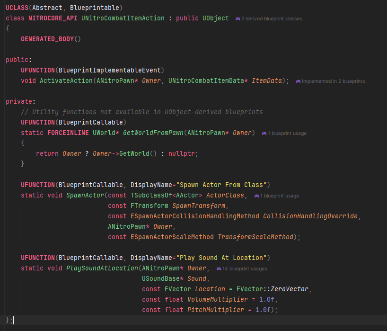Click the NITROCORE_API macro
Image resolution: width=387 pixels, height=331 pixels.
tap(52, 18)
